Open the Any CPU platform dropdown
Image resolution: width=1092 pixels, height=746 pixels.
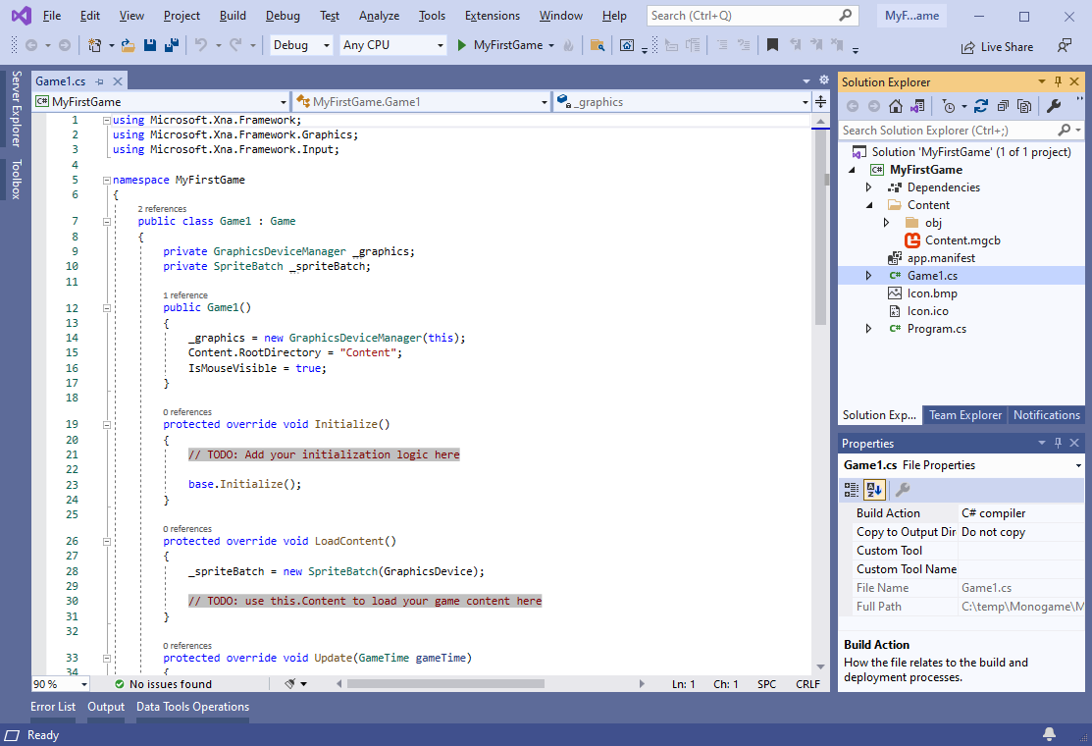(392, 45)
